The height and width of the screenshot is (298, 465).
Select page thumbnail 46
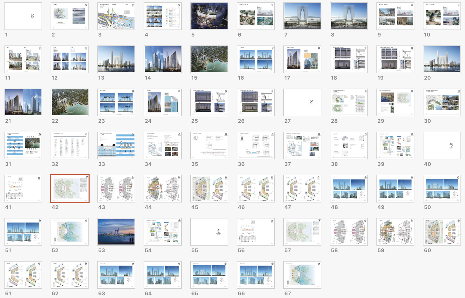click(x=256, y=189)
